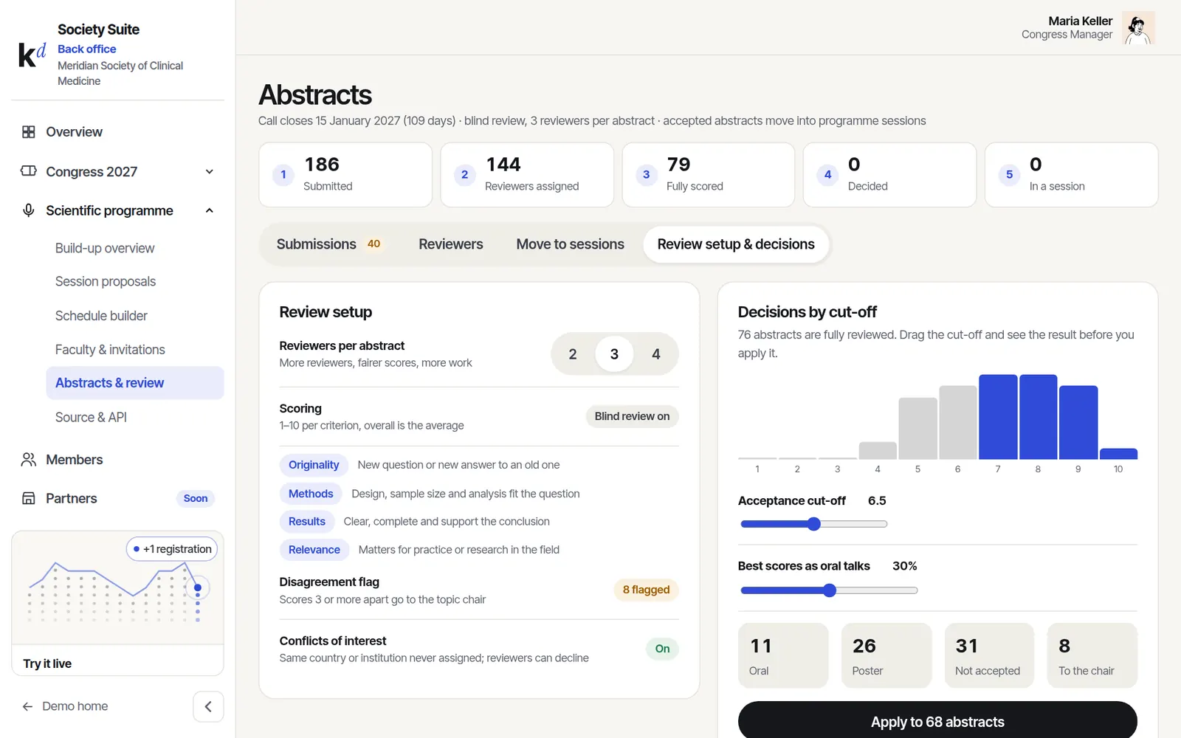1181x738 pixels.
Task: Click the Acceptance cut-off slider handle
Action: tap(814, 524)
